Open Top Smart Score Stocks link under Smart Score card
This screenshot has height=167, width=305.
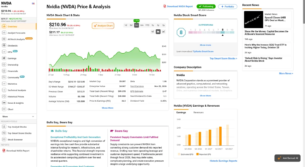pyautogui.click(x=223, y=58)
